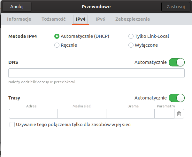Go to the IPv6 tab
This screenshot has width=192, height=157.
tap(100, 19)
